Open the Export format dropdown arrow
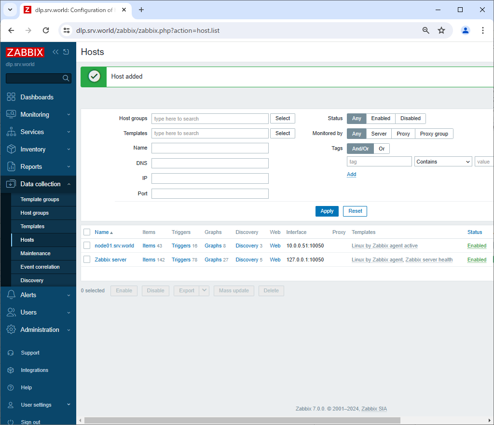The width and height of the screenshot is (494, 425). pyautogui.click(x=204, y=290)
